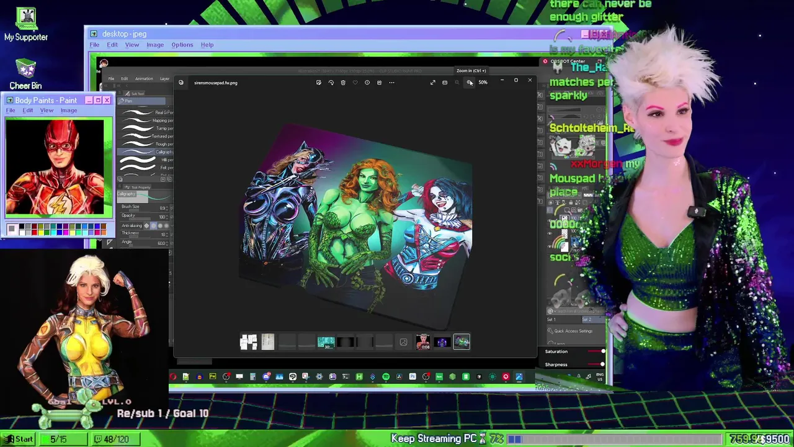Open Options menu in desktop - jpeg window
794x447 pixels.
(182, 45)
